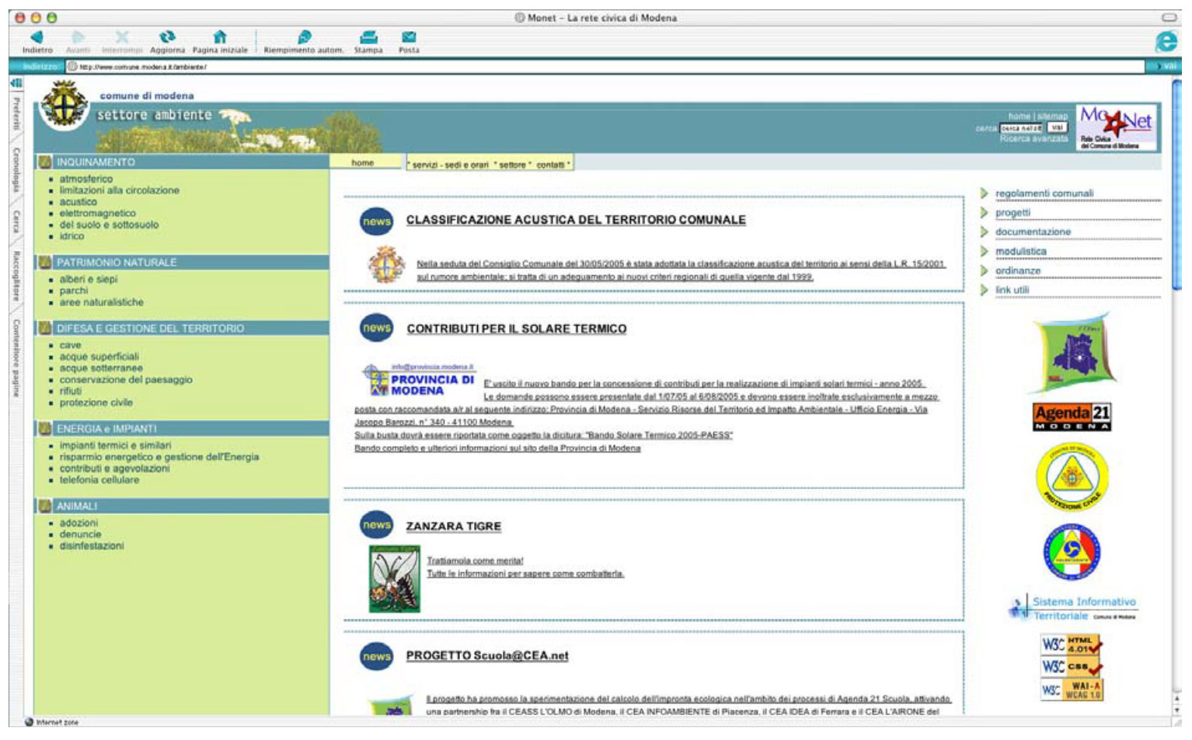Open the ordinanze link
The image size is (1192, 740).
[x=1018, y=271]
